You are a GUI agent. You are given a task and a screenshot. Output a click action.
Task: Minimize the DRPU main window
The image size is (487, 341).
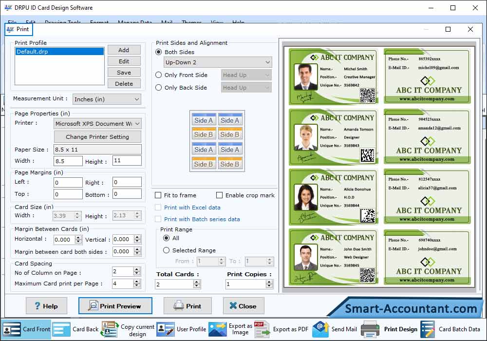pyautogui.click(x=431, y=8)
